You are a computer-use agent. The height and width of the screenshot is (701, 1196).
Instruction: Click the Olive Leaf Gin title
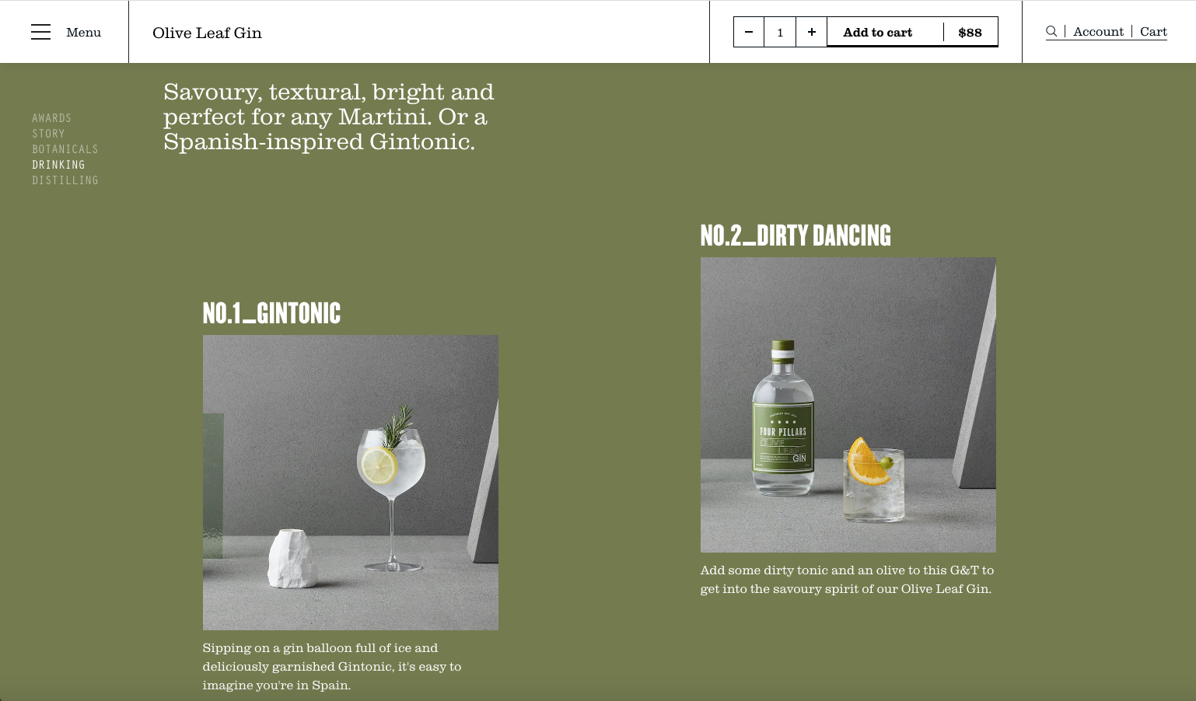pyautogui.click(x=207, y=33)
